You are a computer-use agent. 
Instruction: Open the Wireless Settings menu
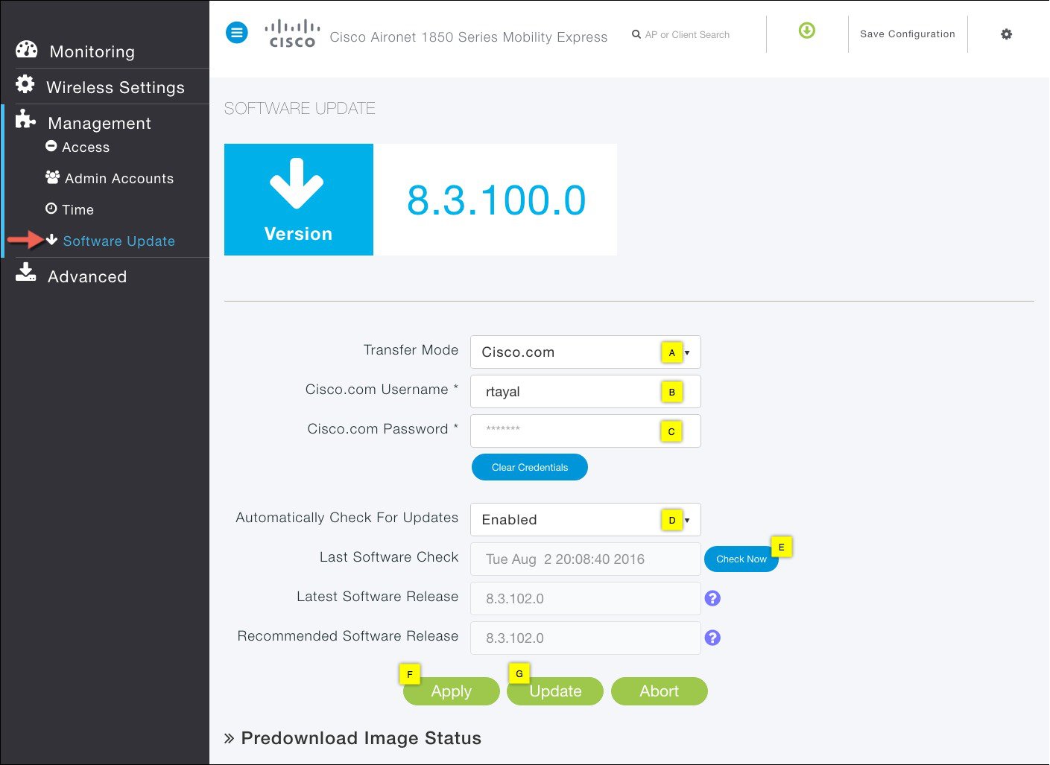click(x=116, y=87)
